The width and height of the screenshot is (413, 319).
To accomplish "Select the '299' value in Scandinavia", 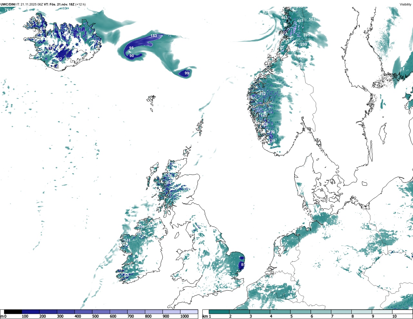I will tap(304, 44).
